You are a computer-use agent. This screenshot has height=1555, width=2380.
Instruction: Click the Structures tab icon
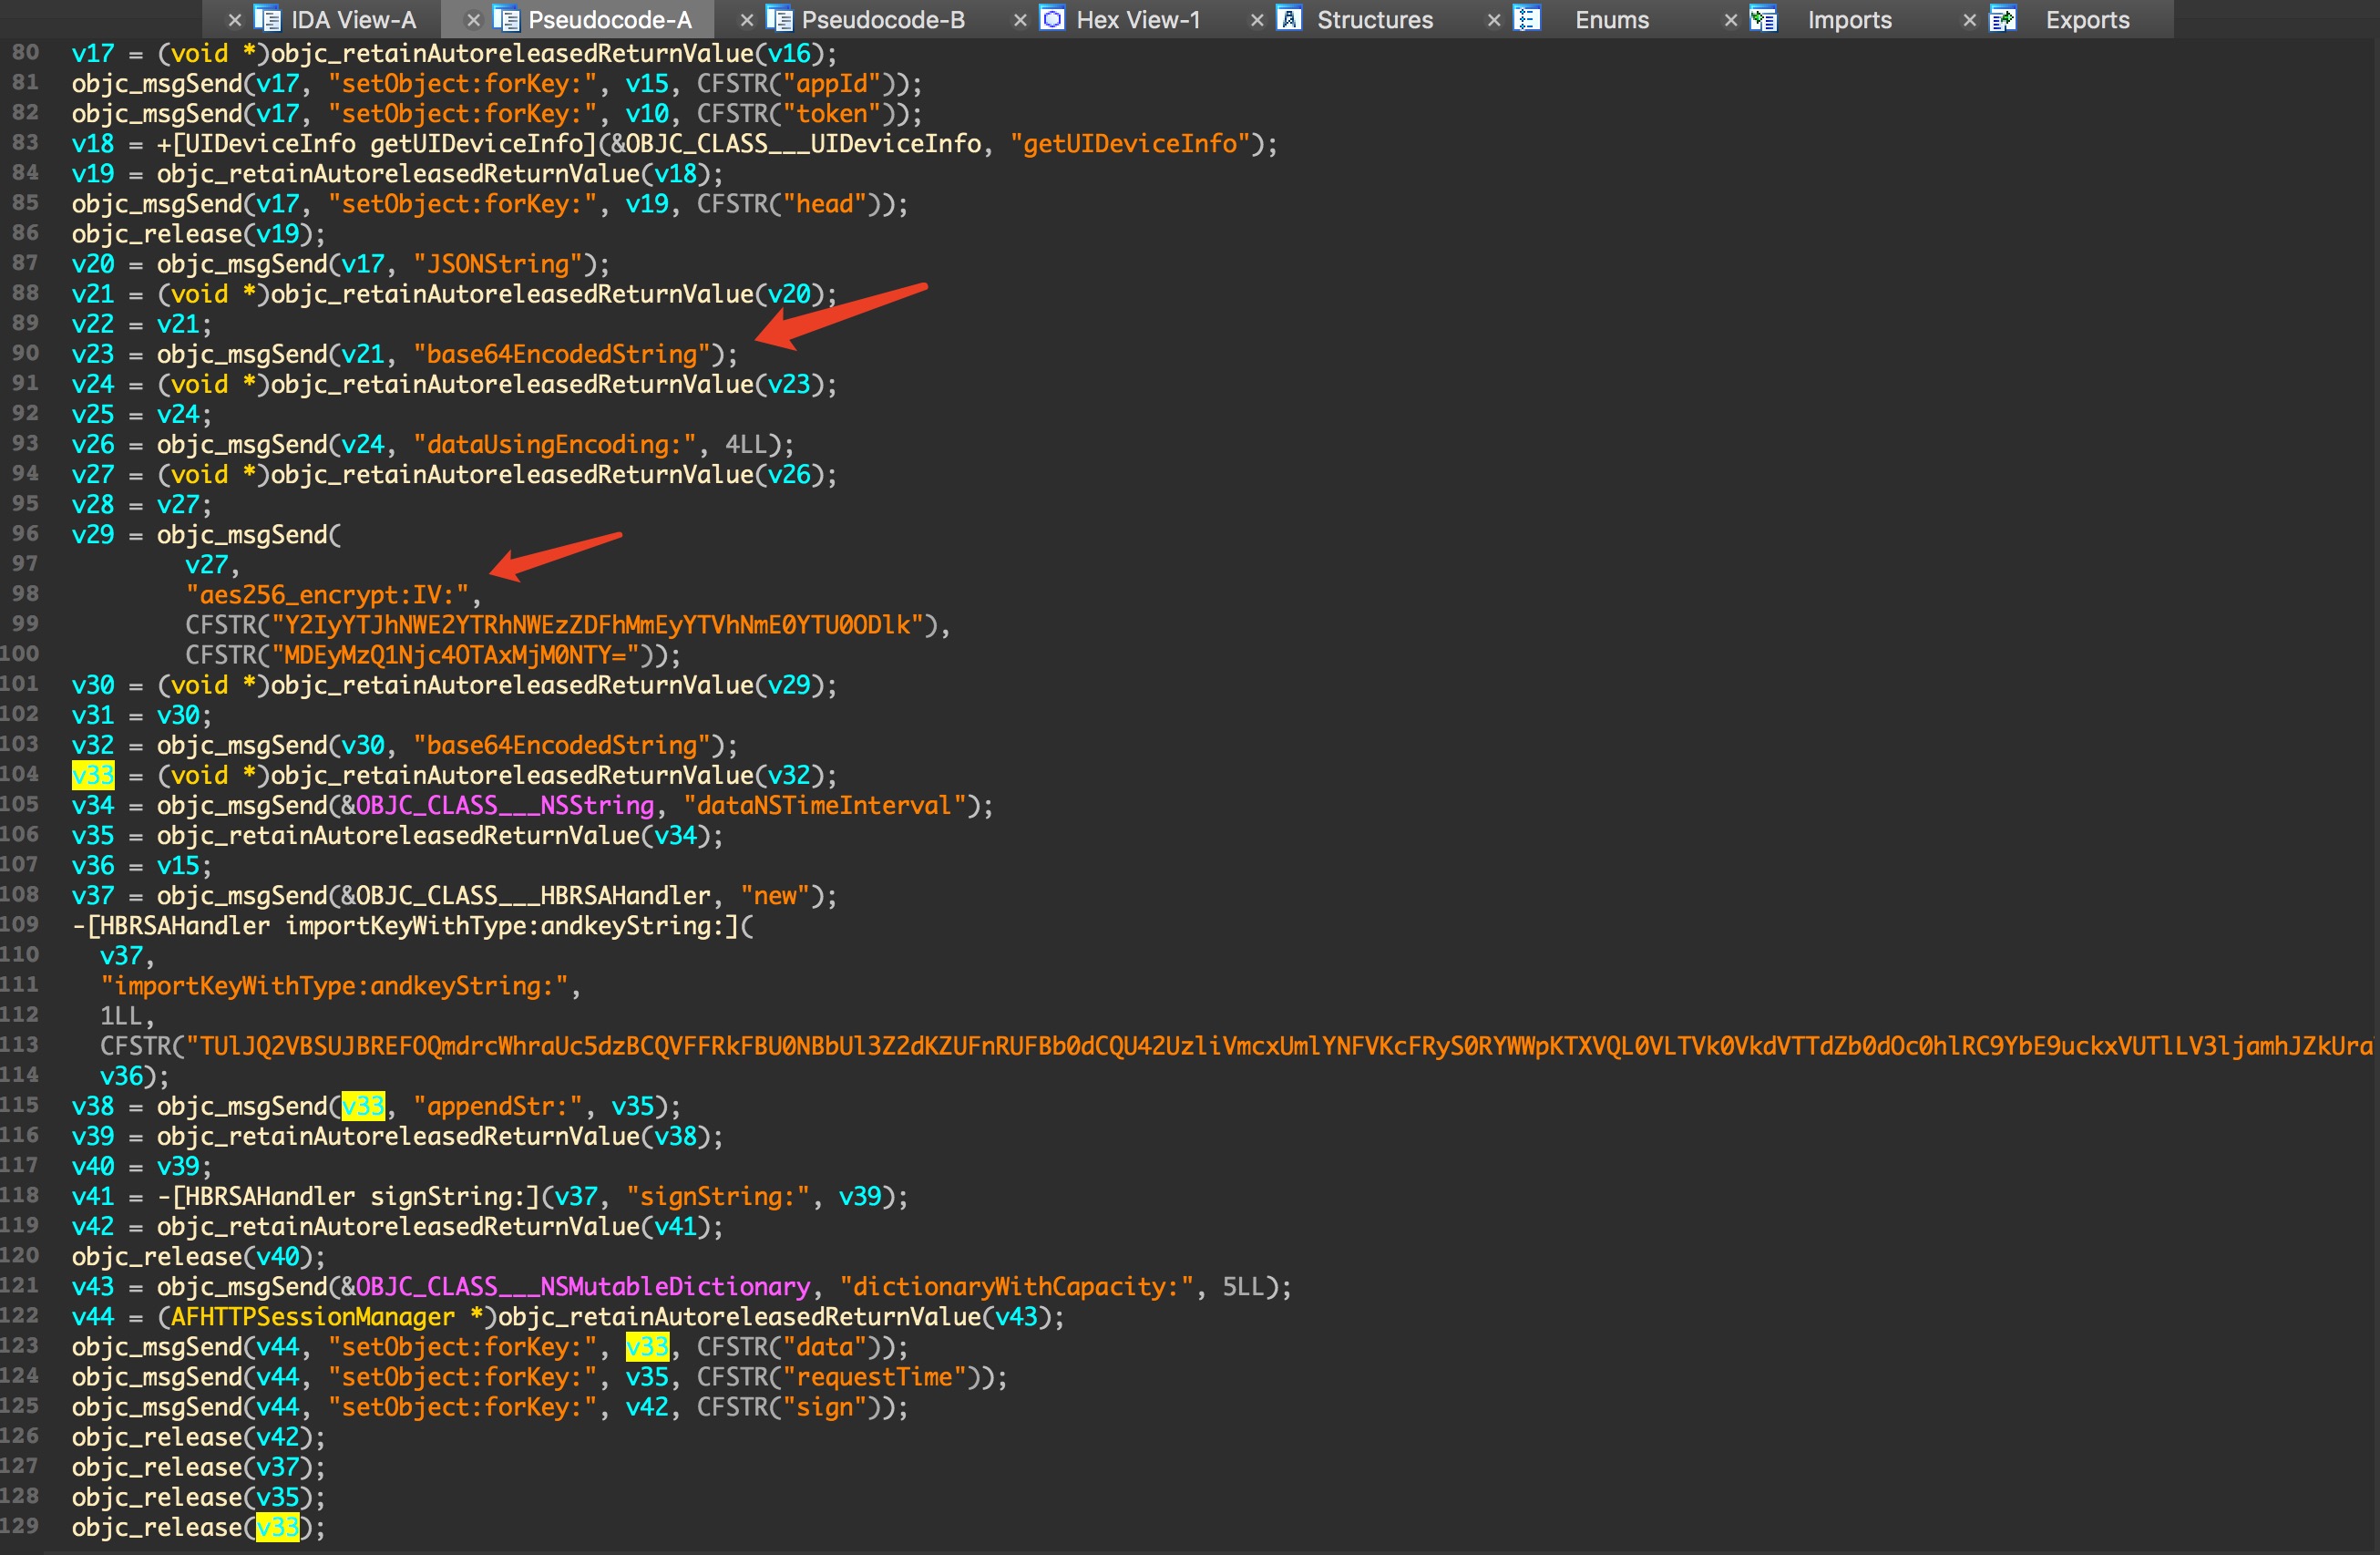(1290, 19)
